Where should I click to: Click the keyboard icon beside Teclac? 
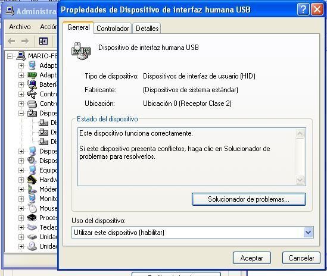[32, 227]
